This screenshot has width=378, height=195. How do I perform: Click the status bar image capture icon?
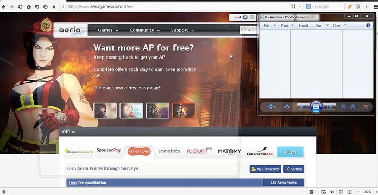click(323, 192)
